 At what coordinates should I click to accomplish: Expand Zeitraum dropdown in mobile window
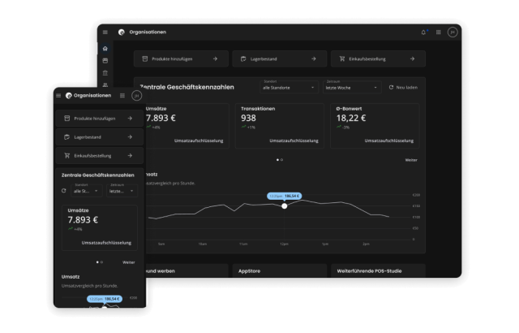pos(122,191)
